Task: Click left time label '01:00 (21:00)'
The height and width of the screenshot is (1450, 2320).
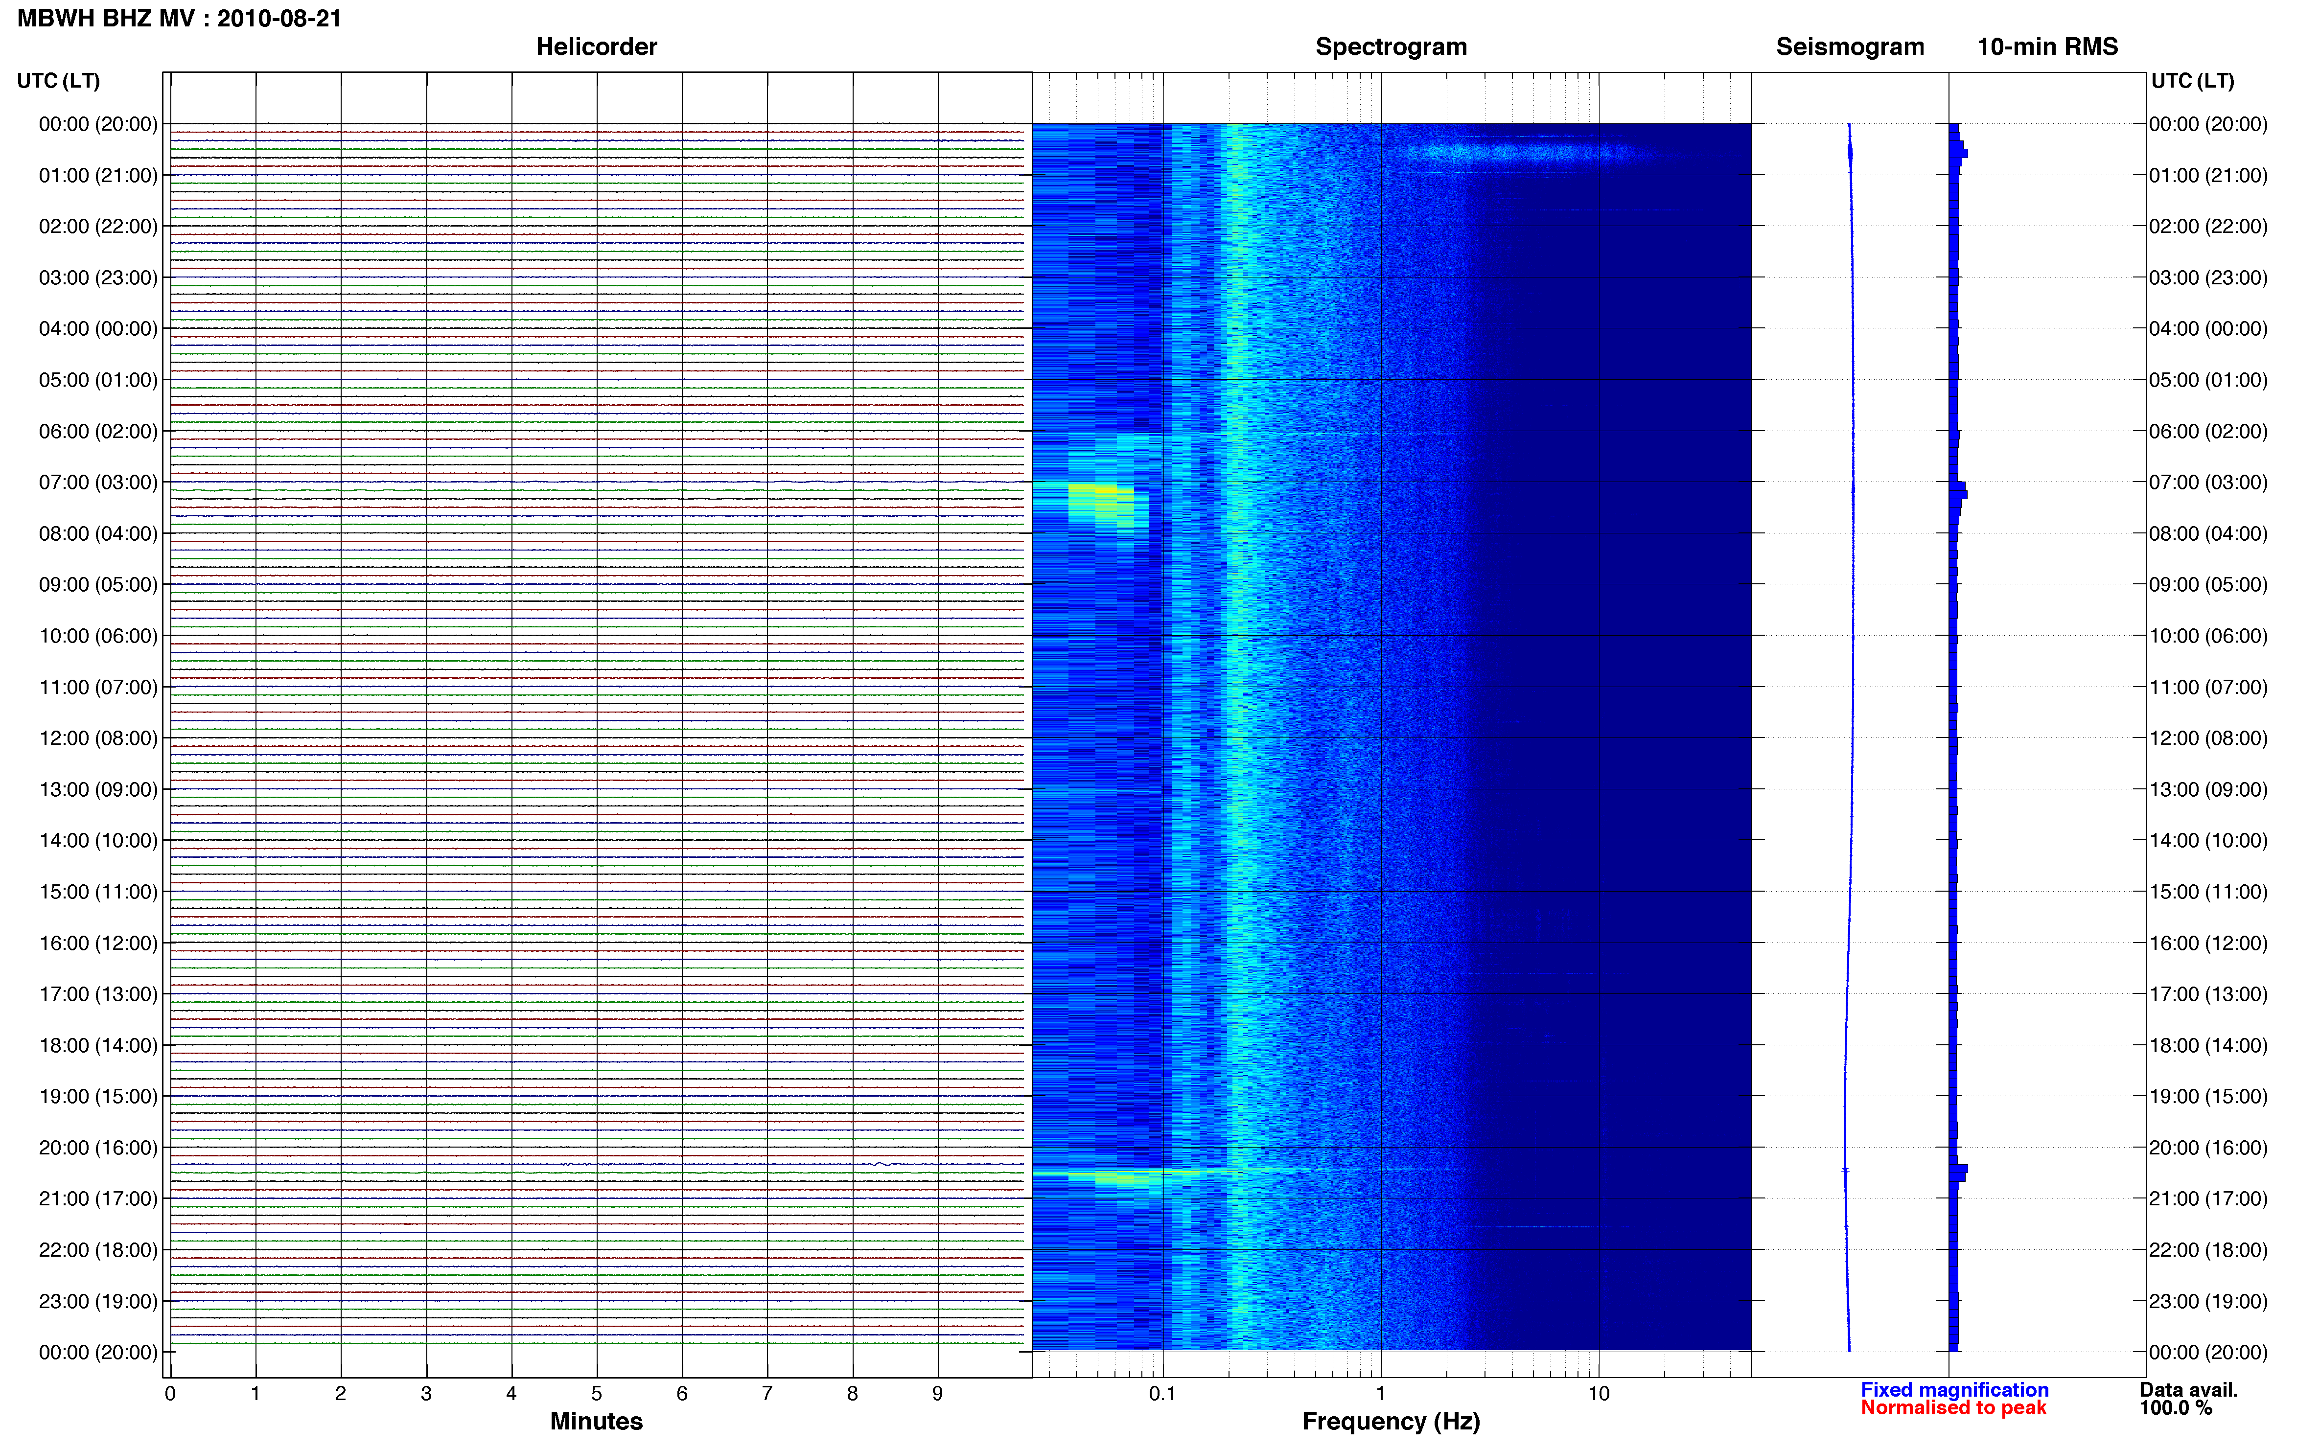Action: (x=98, y=176)
